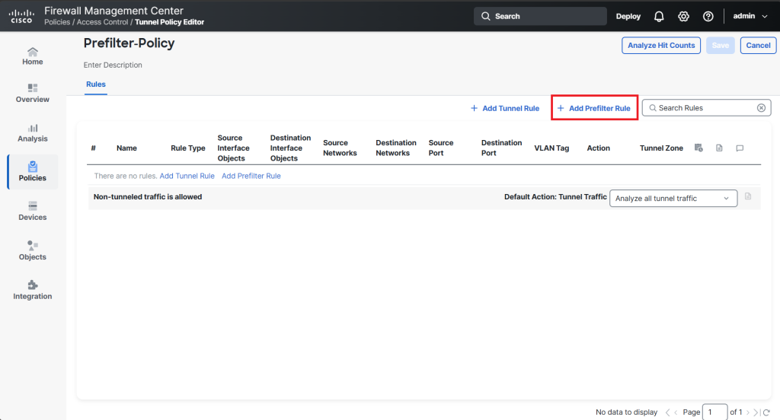Click the hit count column header icon
Viewport: 780px width, 420px height.
[x=698, y=148]
